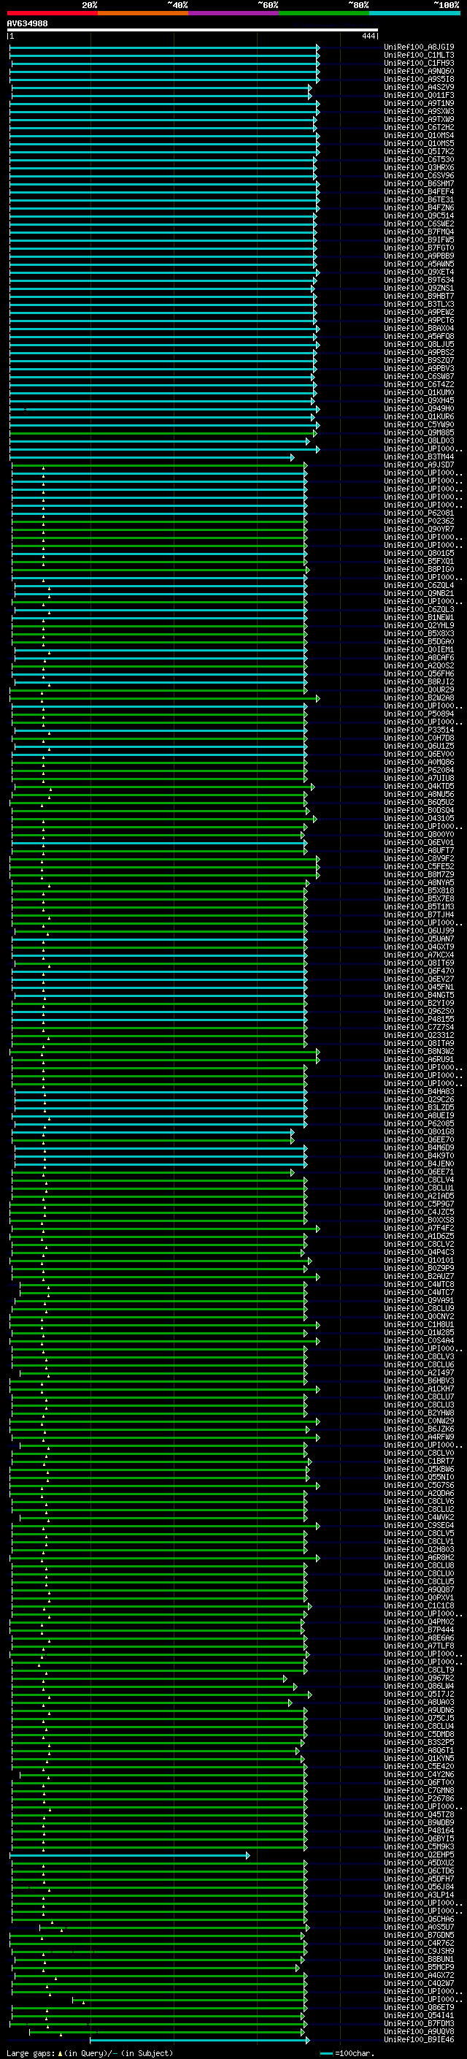Select hit UniRef100_C1C1C8
The image size is (467, 2059).
coord(419,1606)
